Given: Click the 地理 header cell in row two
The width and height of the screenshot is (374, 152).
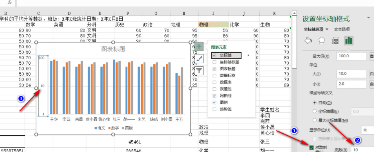Looking at the screenshot, I should [x=184, y=25].
